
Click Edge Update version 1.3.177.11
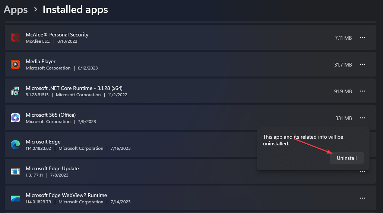34,175
